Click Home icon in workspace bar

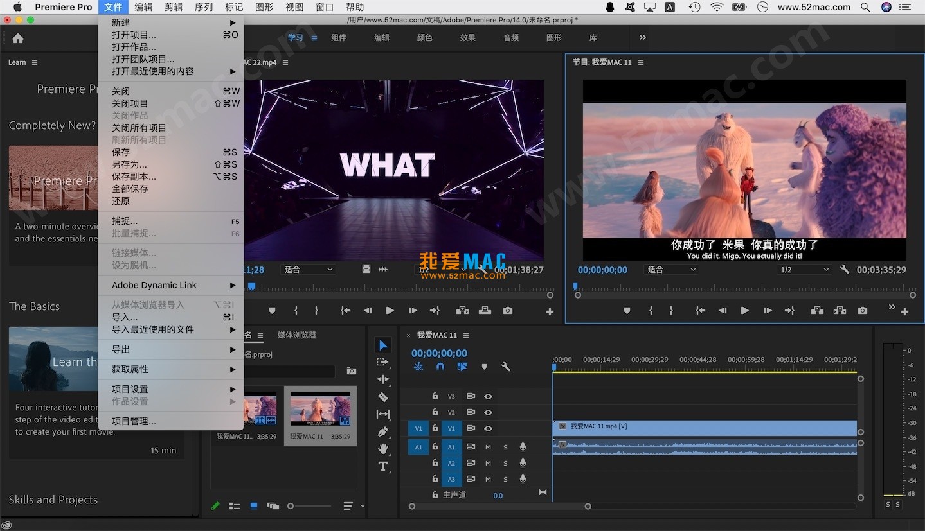pyautogui.click(x=18, y=38)
